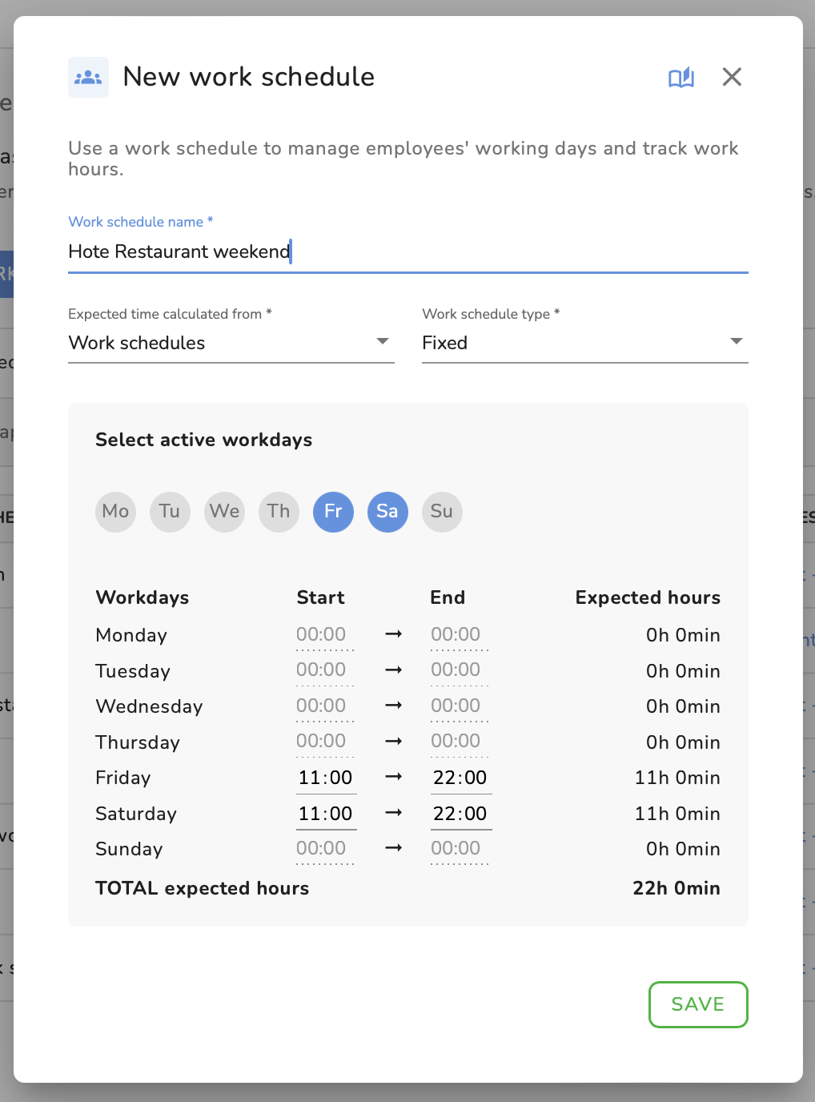Click the Expected hours column header
Image resolution: width=815 pixels, height=1102 pixels.
click(648, 597)
